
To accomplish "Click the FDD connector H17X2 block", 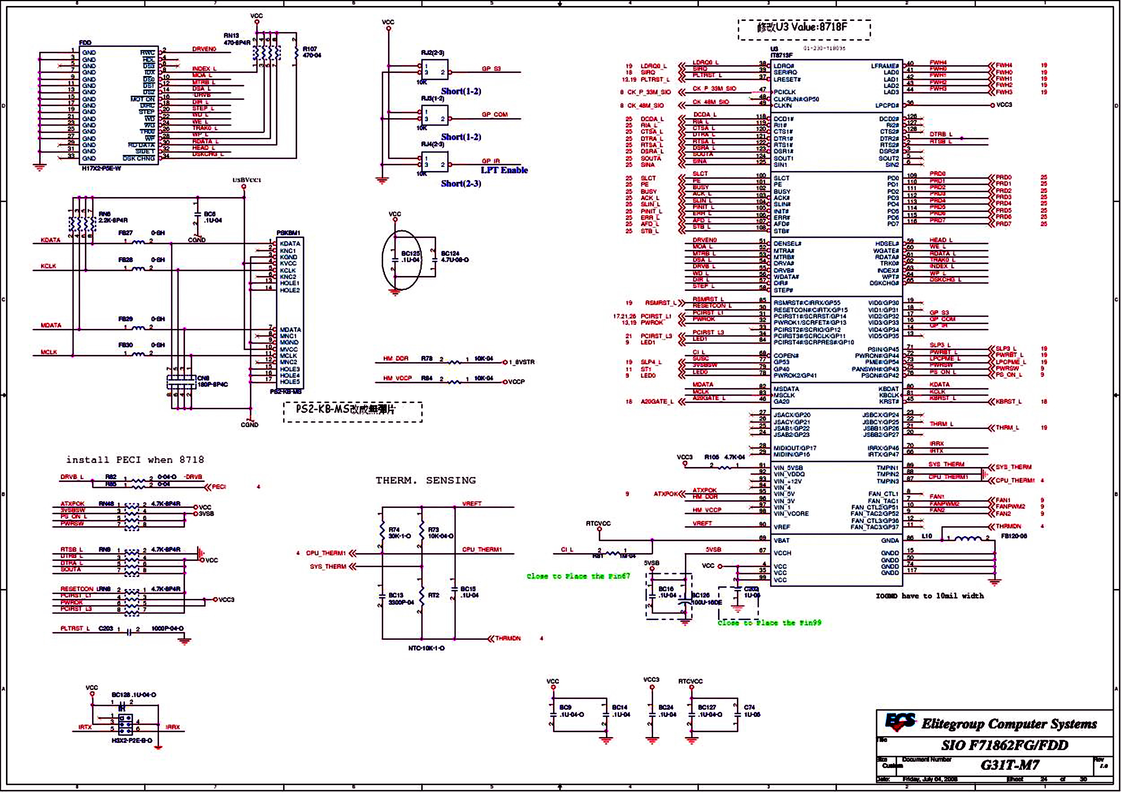I will 118,105.
